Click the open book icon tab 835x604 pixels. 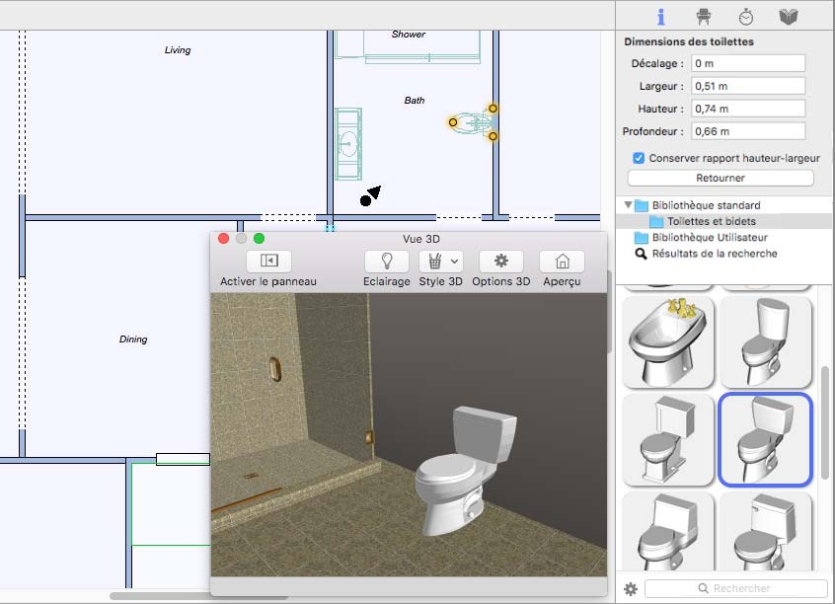pyautogui.click(x=788, y=17)
